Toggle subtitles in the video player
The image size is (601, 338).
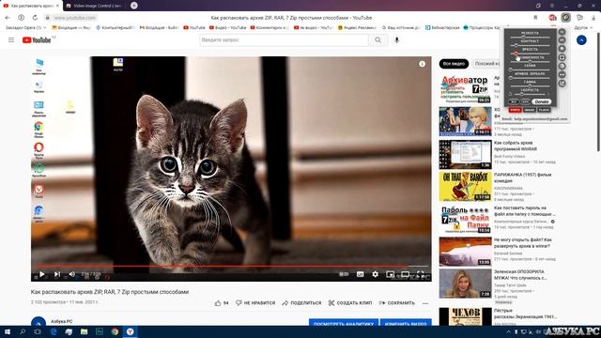coord(360,274)
